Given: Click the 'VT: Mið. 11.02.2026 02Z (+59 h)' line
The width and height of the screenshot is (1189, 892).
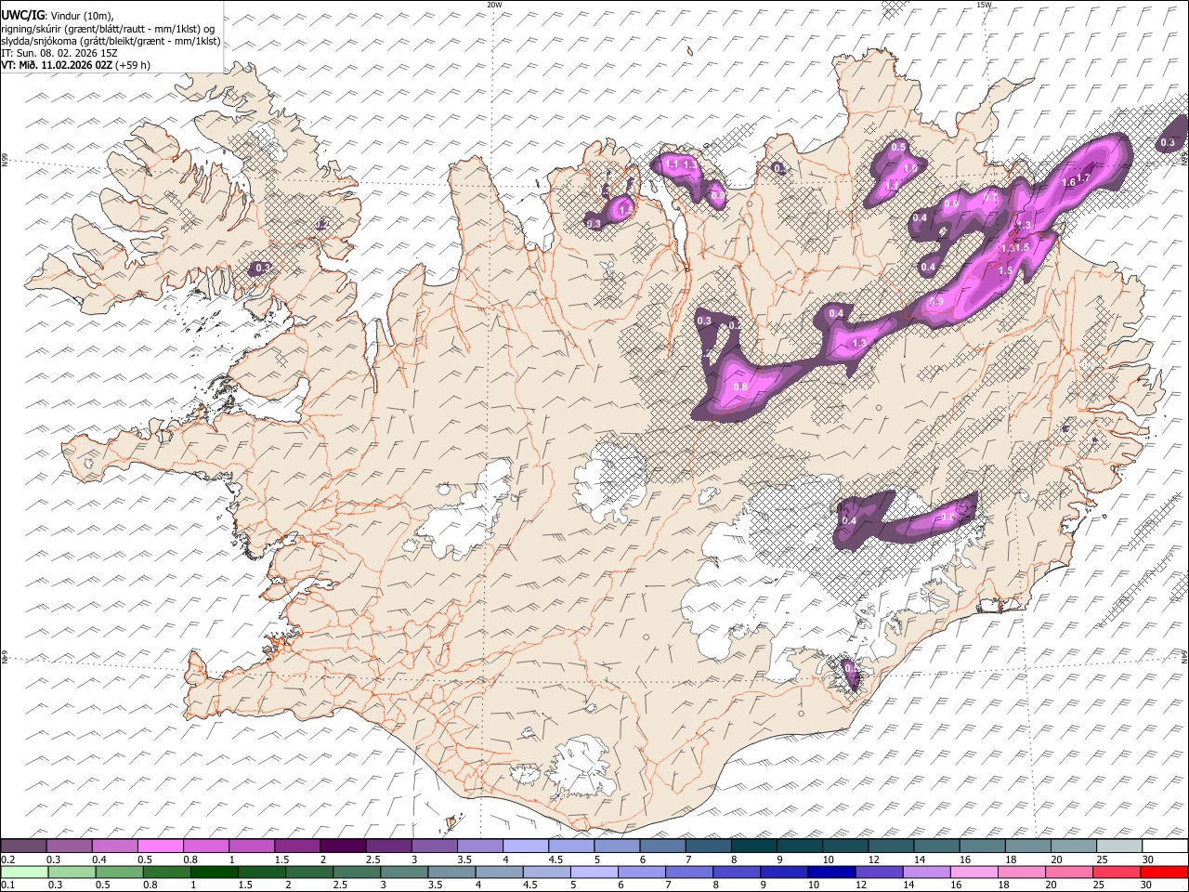Looking at the screenshot, I should coord(76,65).
